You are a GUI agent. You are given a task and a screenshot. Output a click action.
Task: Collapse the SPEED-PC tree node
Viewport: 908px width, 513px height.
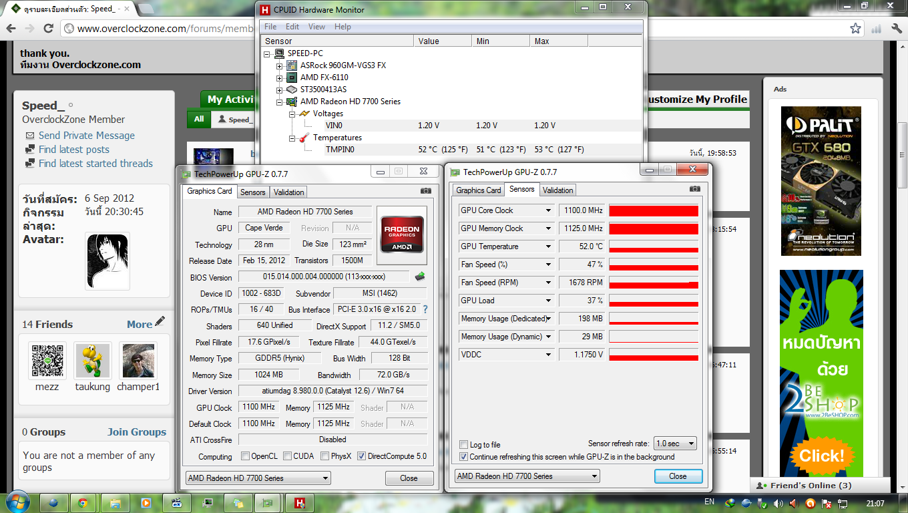[268, 53]
